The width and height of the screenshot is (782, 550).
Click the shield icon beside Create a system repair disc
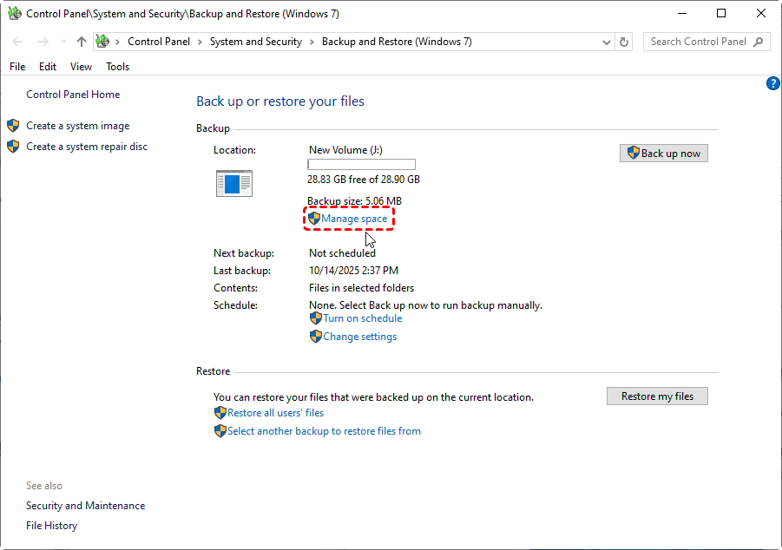13,147
